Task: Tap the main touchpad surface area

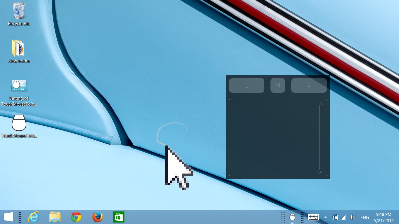Action: point(272,138)
